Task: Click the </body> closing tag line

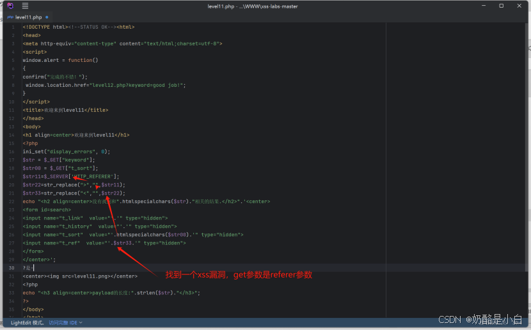Action: click(x=33, y=310)
